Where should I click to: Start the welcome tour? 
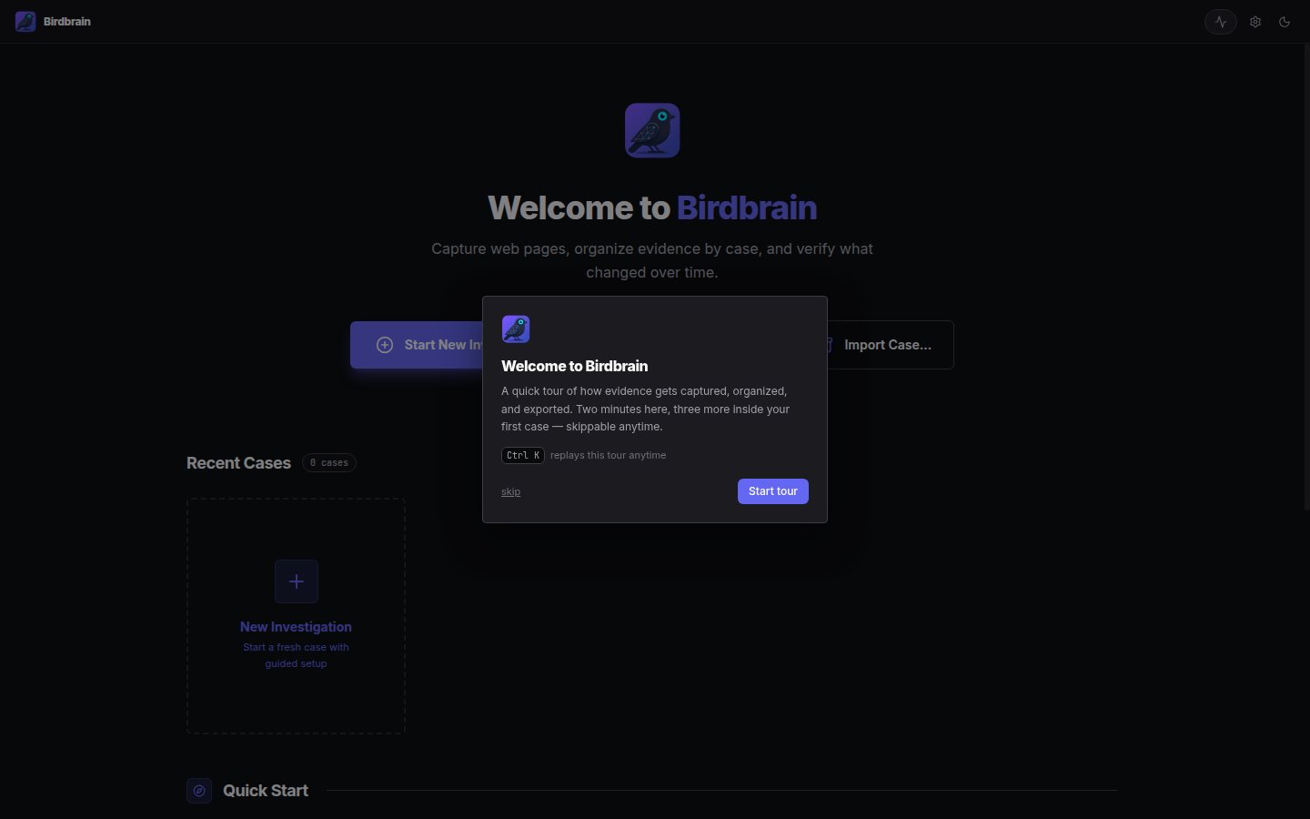[773, 491]
